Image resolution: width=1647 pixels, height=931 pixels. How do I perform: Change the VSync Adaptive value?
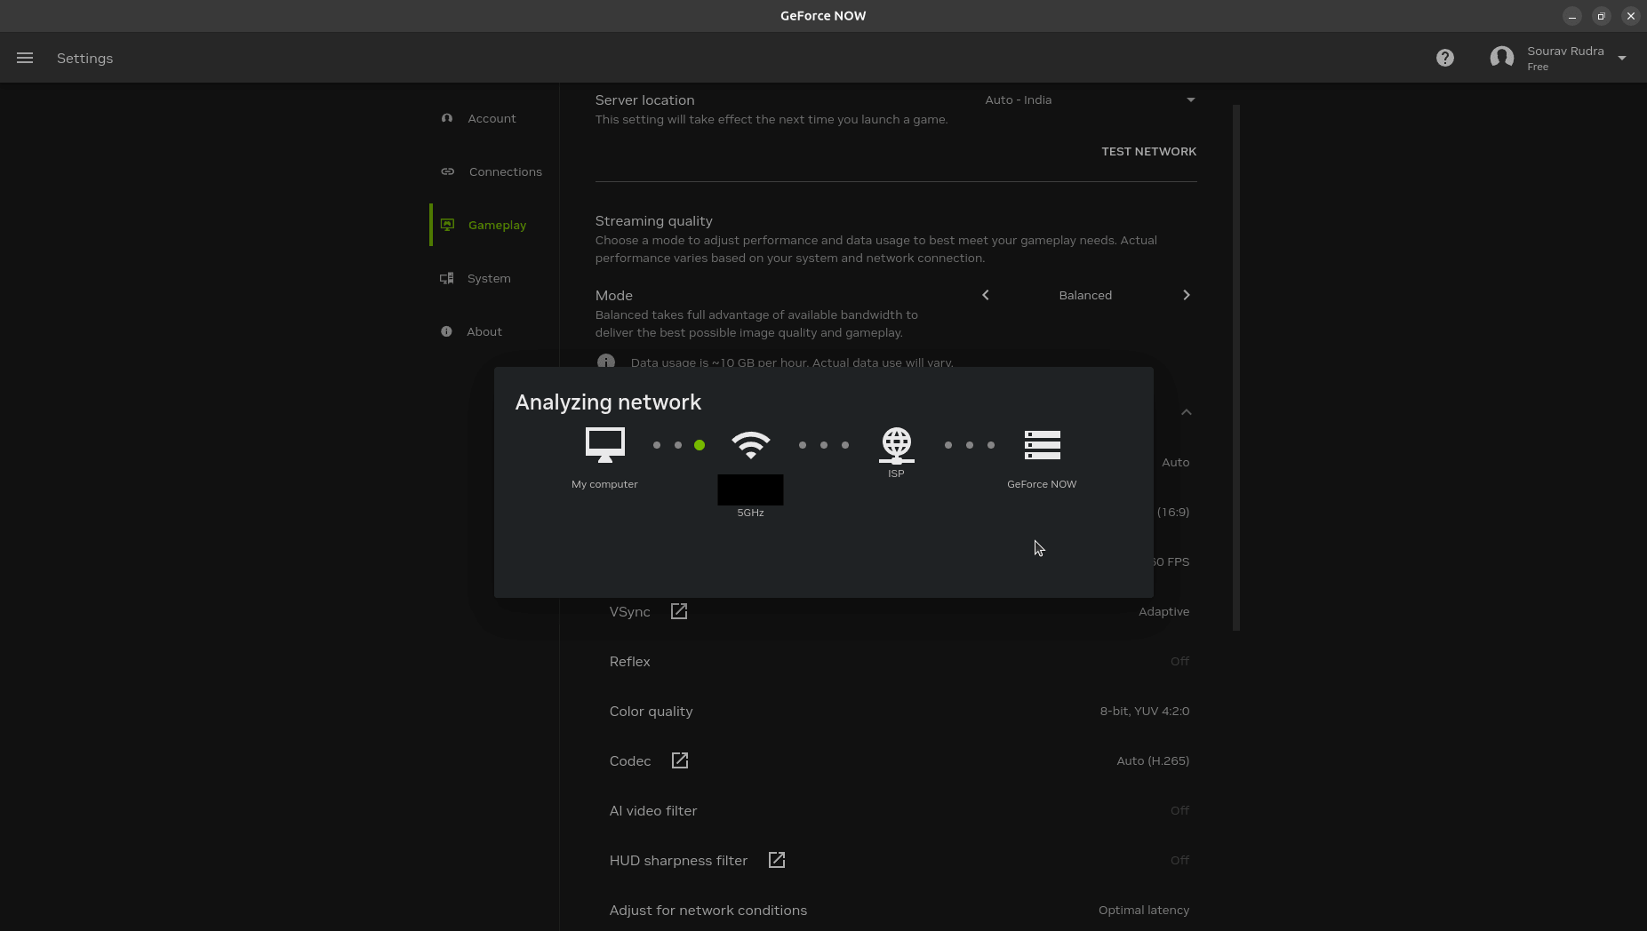pos(1163,612)
